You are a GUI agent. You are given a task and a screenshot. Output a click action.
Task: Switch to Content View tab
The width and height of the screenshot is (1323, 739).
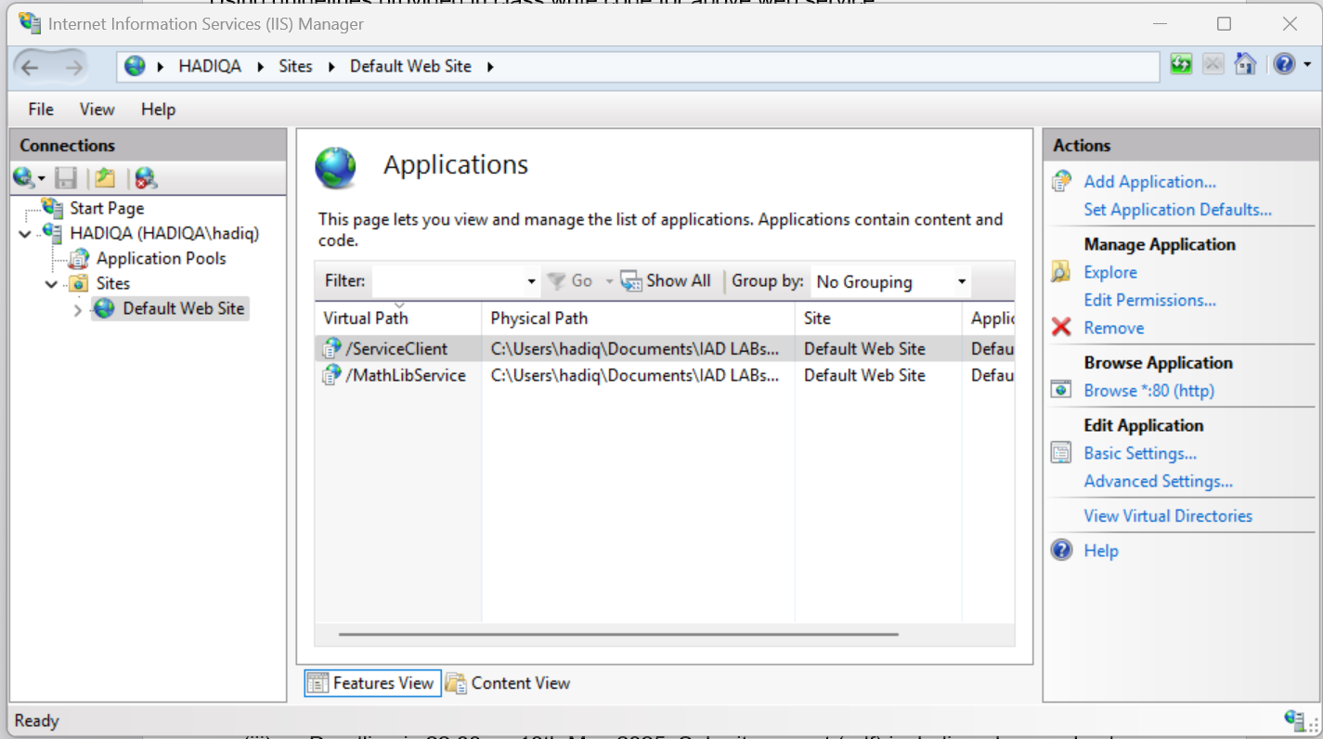(508, 683)
